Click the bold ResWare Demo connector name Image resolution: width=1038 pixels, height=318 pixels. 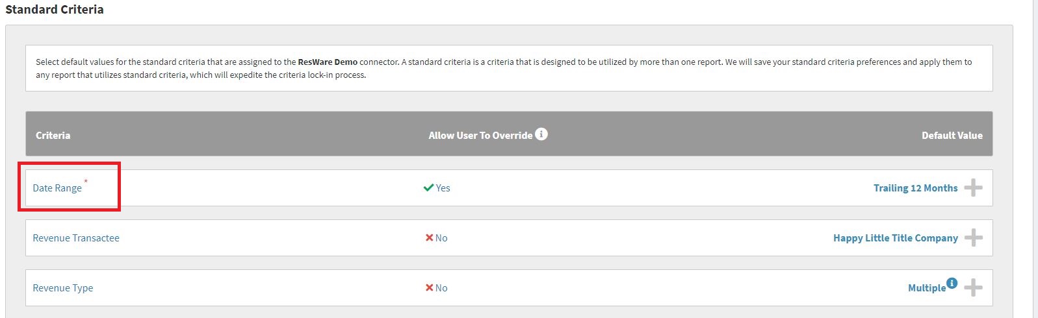328,62
